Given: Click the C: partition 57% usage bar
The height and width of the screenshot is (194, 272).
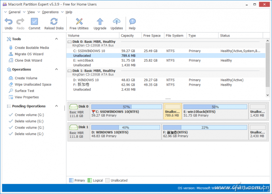Looking at the screenshot, I should (126, 107).
